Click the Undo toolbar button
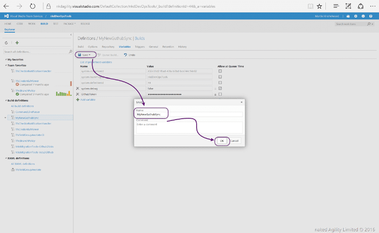 point(130,55)
